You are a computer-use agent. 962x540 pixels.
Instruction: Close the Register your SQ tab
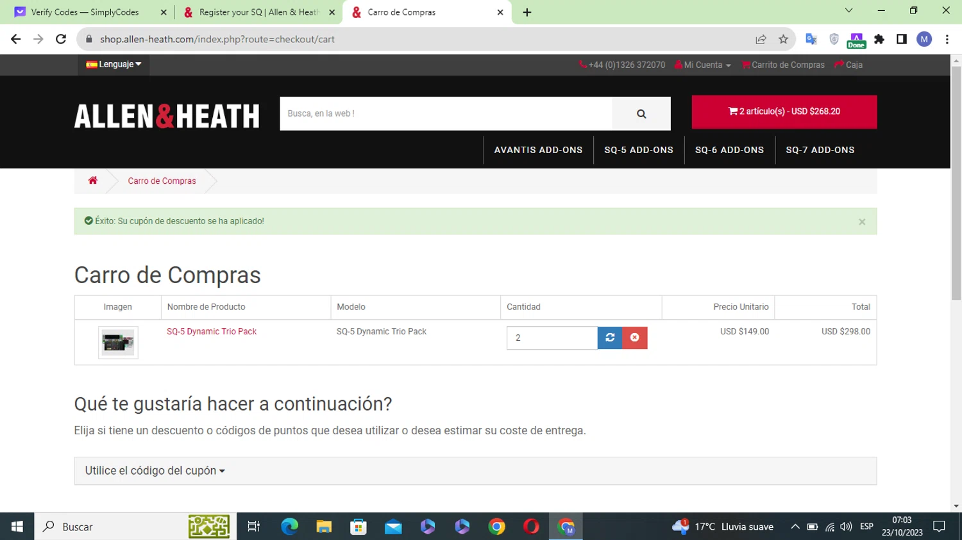tap(332, 12)
